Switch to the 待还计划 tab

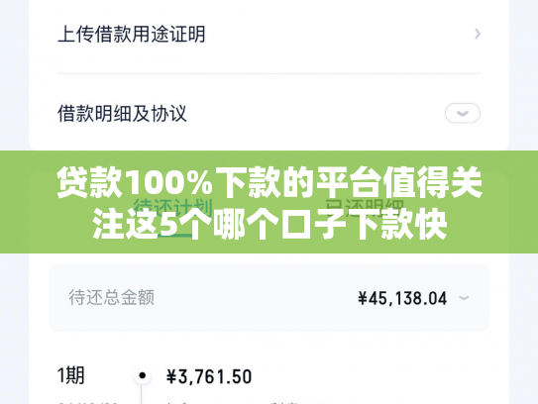click(173, 207)
